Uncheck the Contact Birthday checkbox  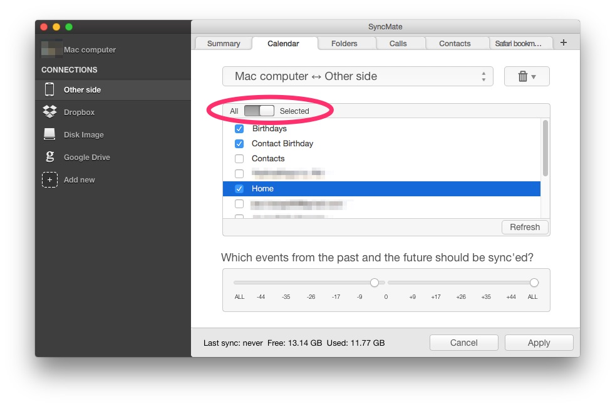[239, 144]
